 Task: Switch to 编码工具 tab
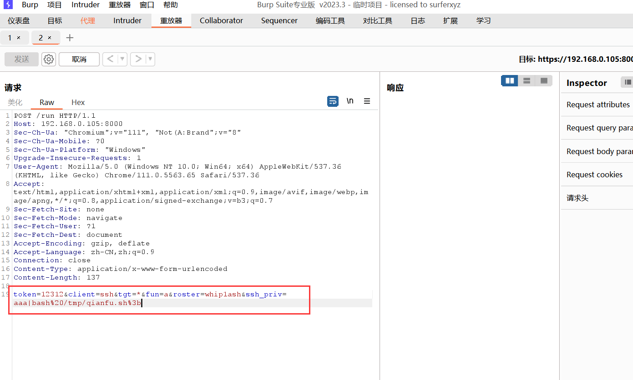330,20
